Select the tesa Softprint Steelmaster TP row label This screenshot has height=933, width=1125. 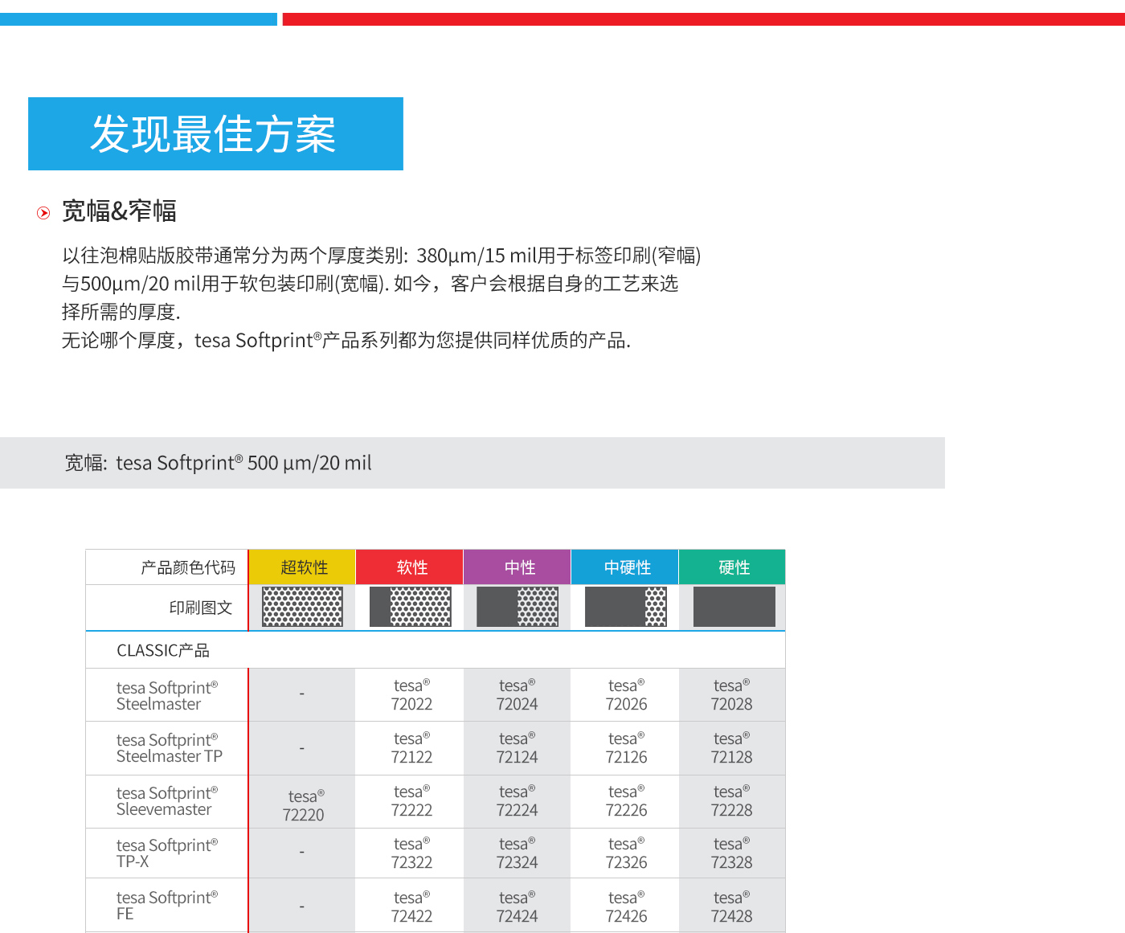[170, 748]
